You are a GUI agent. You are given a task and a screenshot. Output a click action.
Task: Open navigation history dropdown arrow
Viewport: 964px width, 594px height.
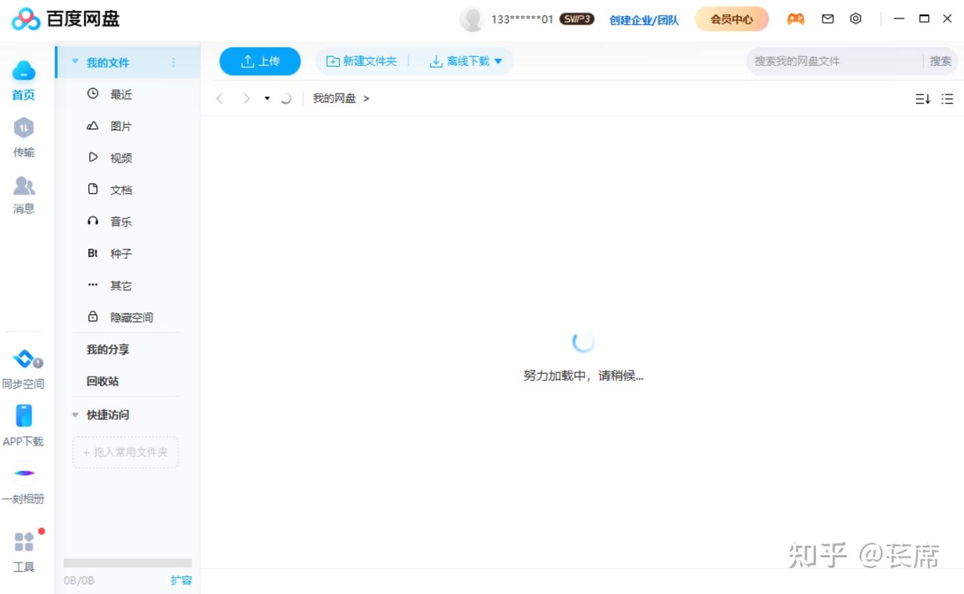pyautogui.click(x=267, y=98)
